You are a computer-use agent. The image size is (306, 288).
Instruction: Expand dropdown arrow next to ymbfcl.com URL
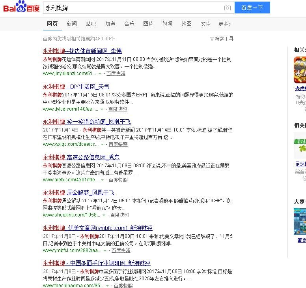(x=105, y=250)
